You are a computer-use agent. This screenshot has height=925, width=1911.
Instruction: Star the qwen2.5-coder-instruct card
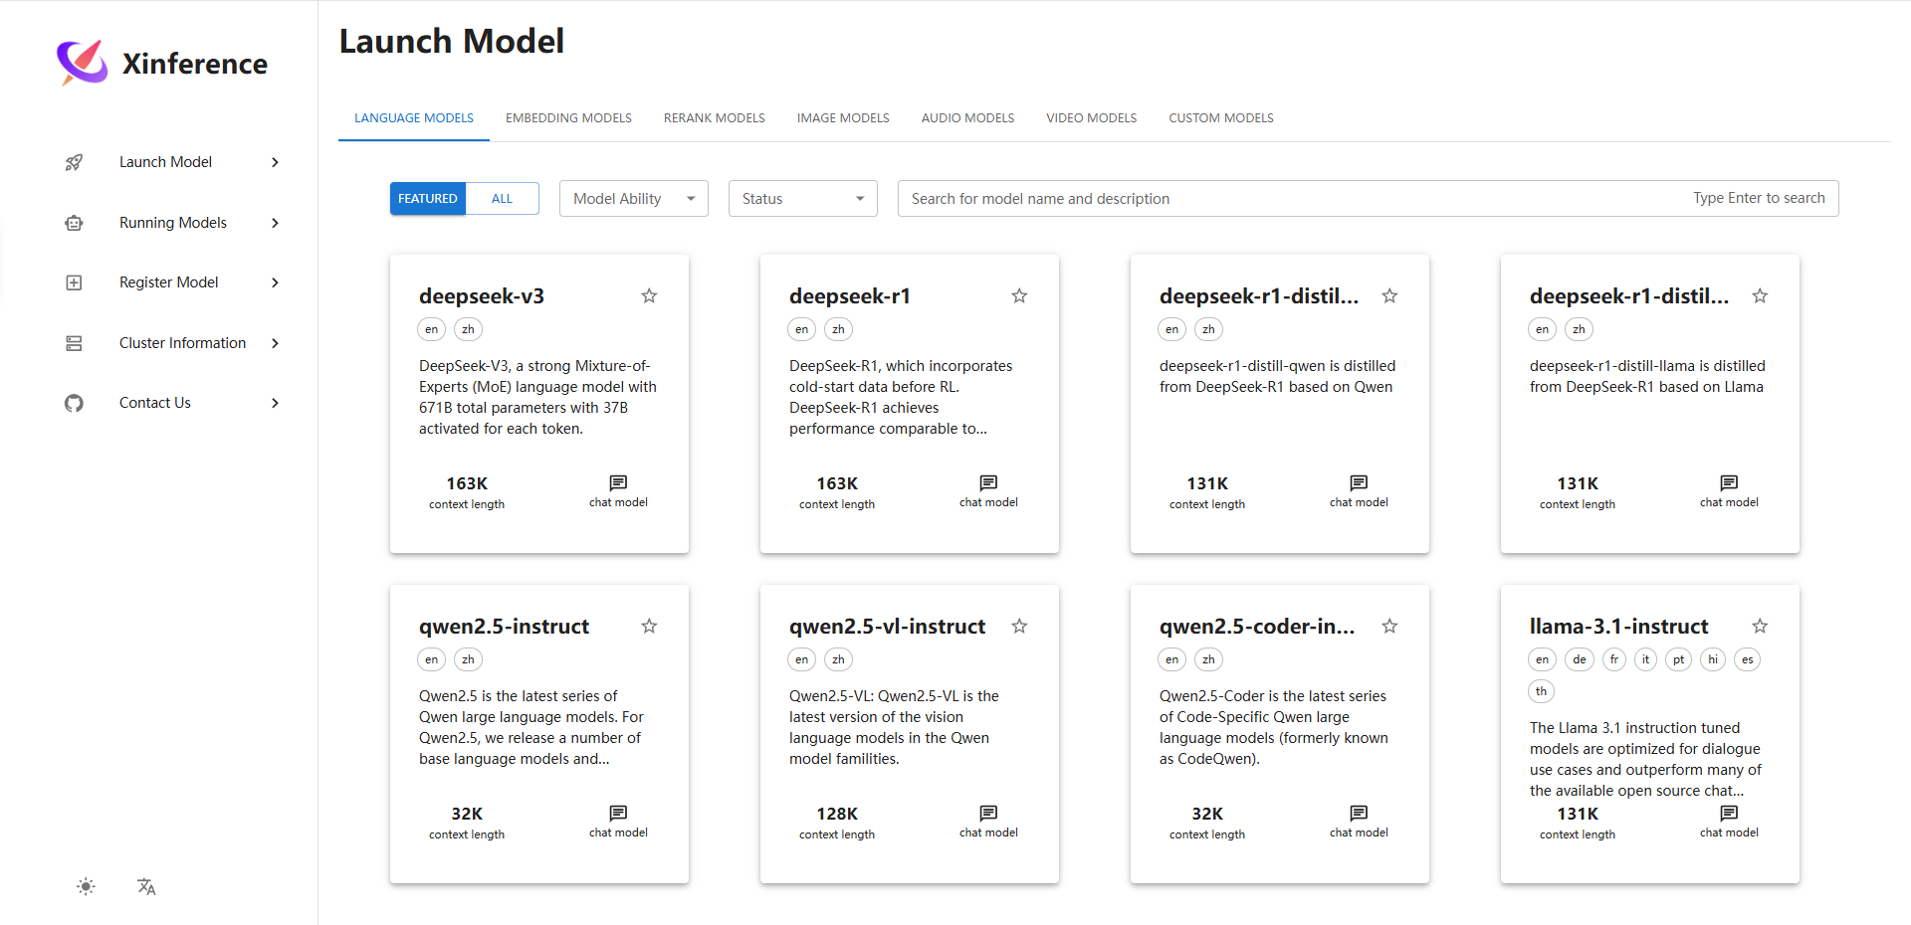[x=1389, y=626]
